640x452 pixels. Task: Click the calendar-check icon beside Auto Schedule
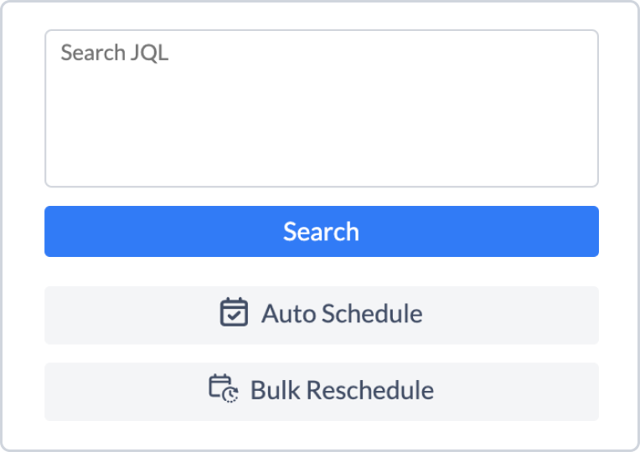234,313
